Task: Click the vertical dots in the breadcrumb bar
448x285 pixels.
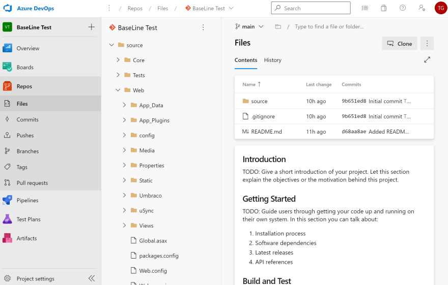Action: [x=109, y=8]
